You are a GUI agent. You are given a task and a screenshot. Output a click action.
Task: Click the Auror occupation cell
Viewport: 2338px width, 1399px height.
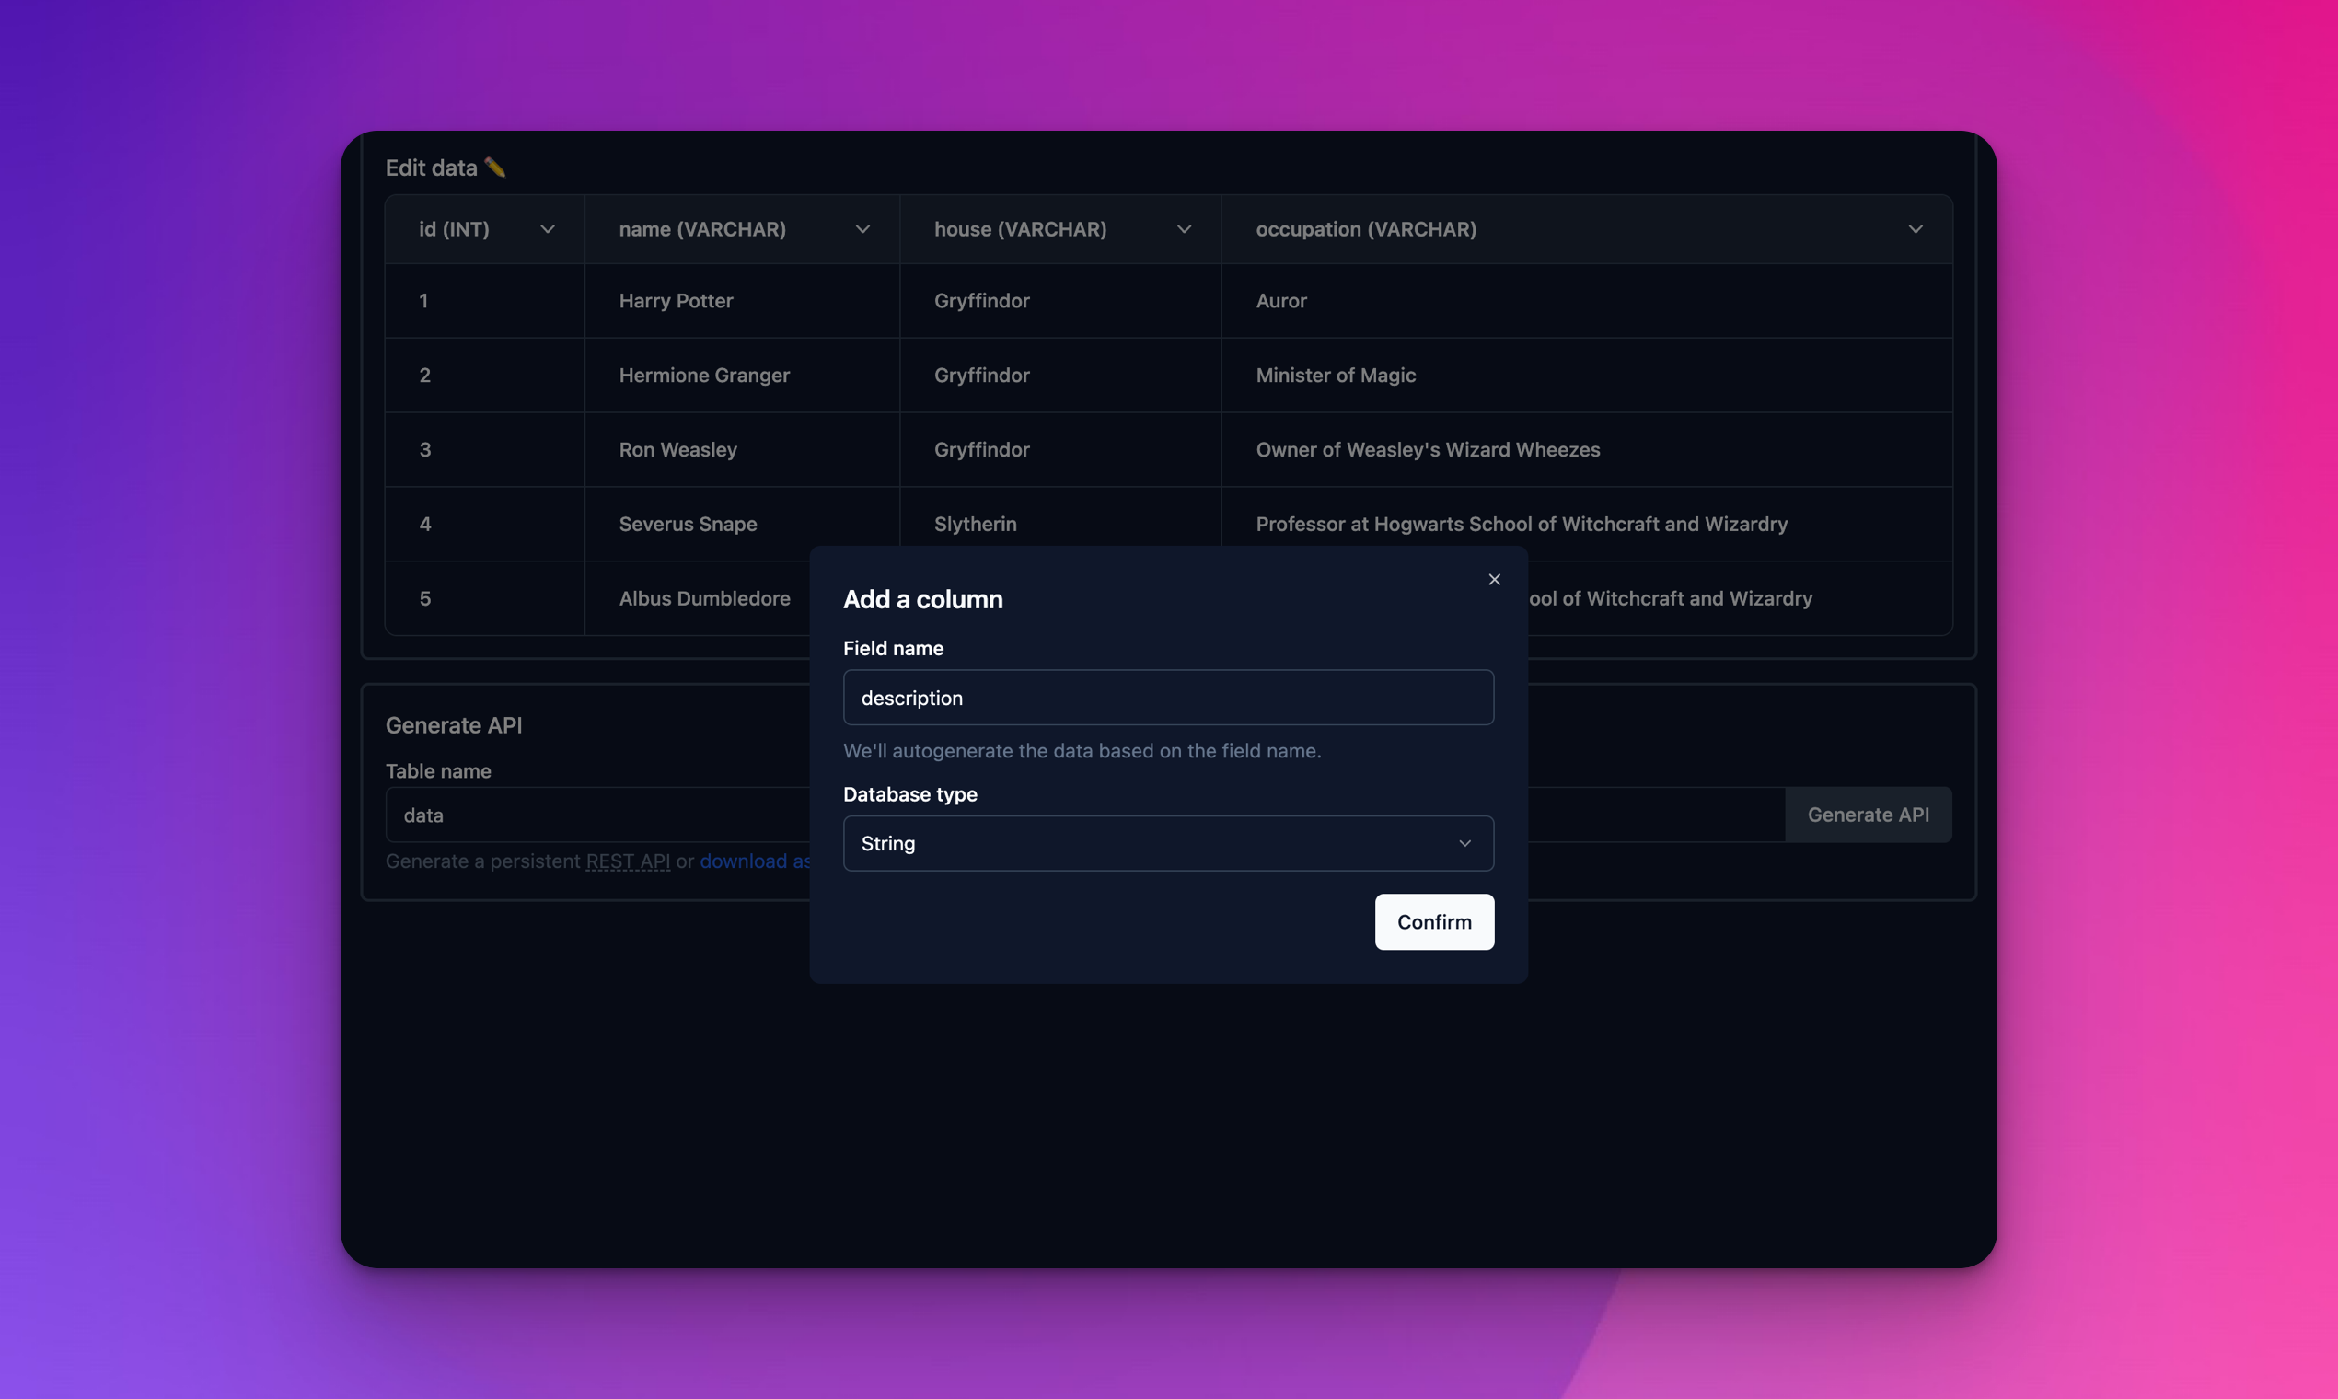1587,301
